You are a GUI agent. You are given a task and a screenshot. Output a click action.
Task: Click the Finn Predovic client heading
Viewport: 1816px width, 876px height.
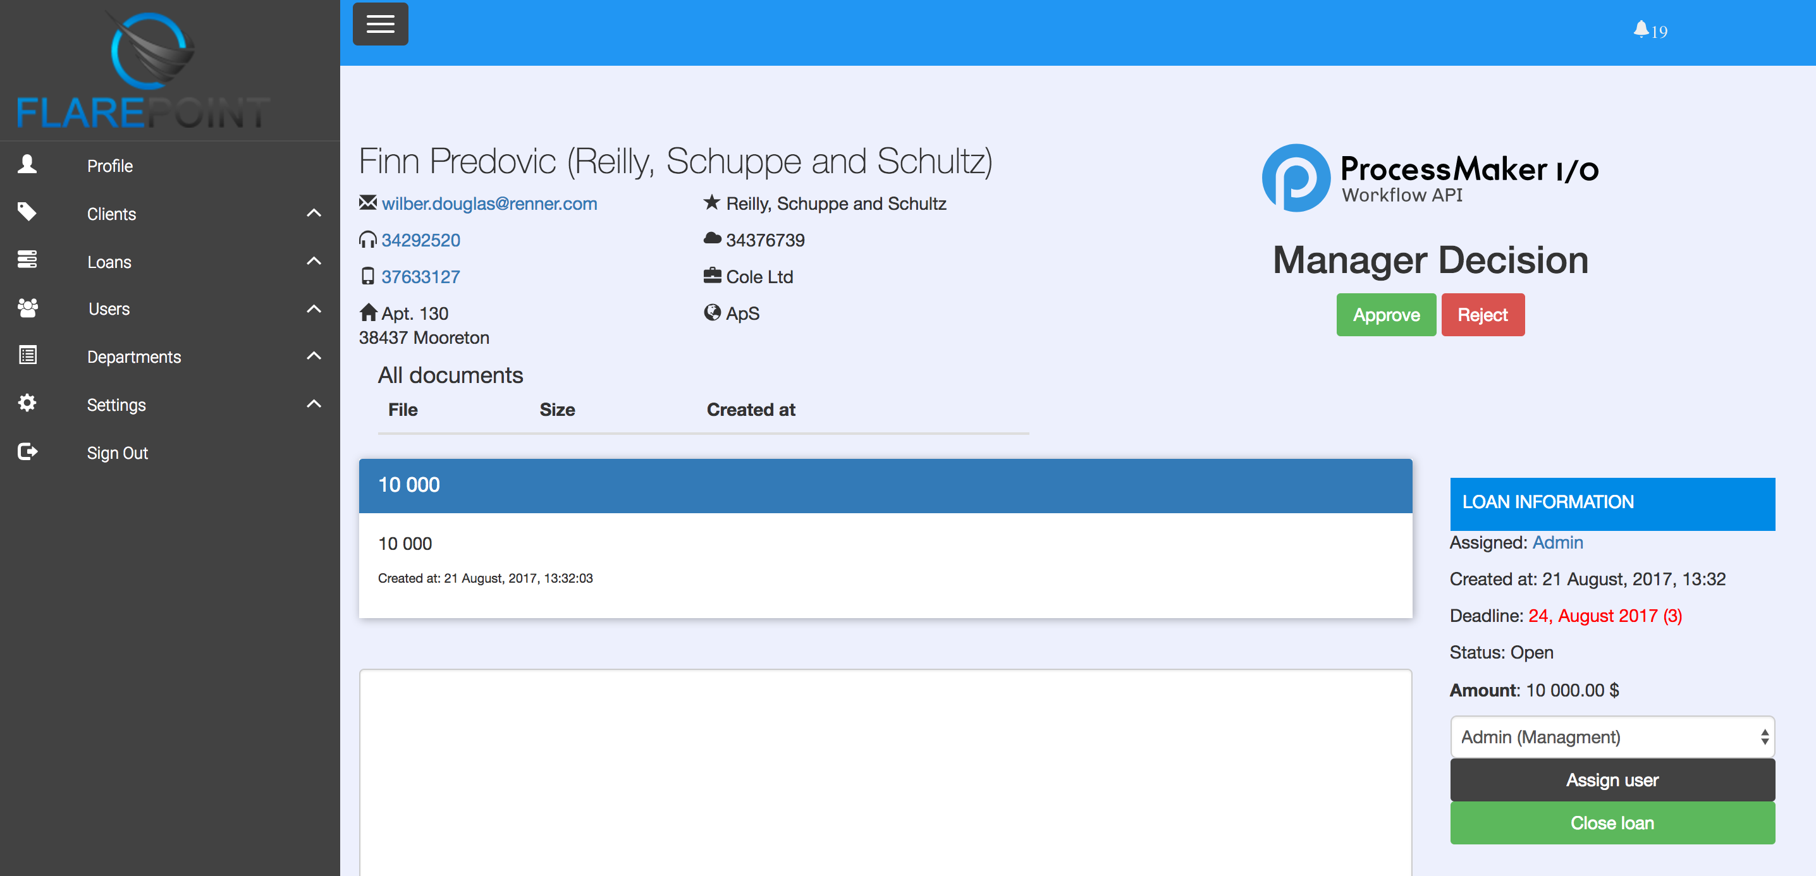[x=675, y=161]
